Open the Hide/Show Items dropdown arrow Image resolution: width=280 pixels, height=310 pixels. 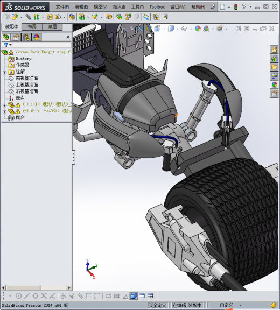191,29
